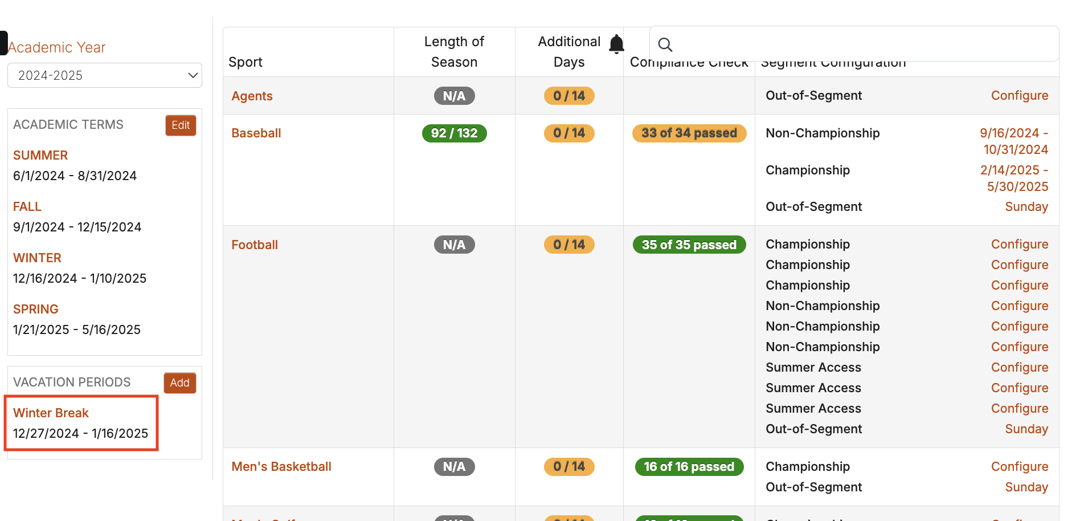Click the Sport column header
Screen dimensions: 1080x521
(x=246, y=62)
